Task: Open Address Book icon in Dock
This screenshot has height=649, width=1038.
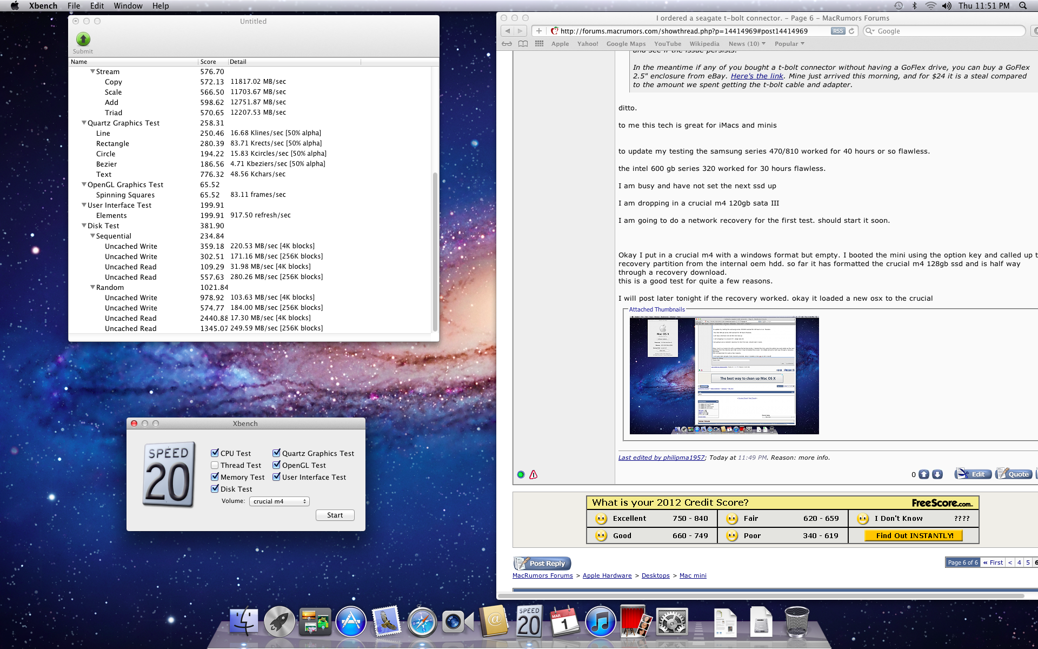Action: [x=494, y=621]
